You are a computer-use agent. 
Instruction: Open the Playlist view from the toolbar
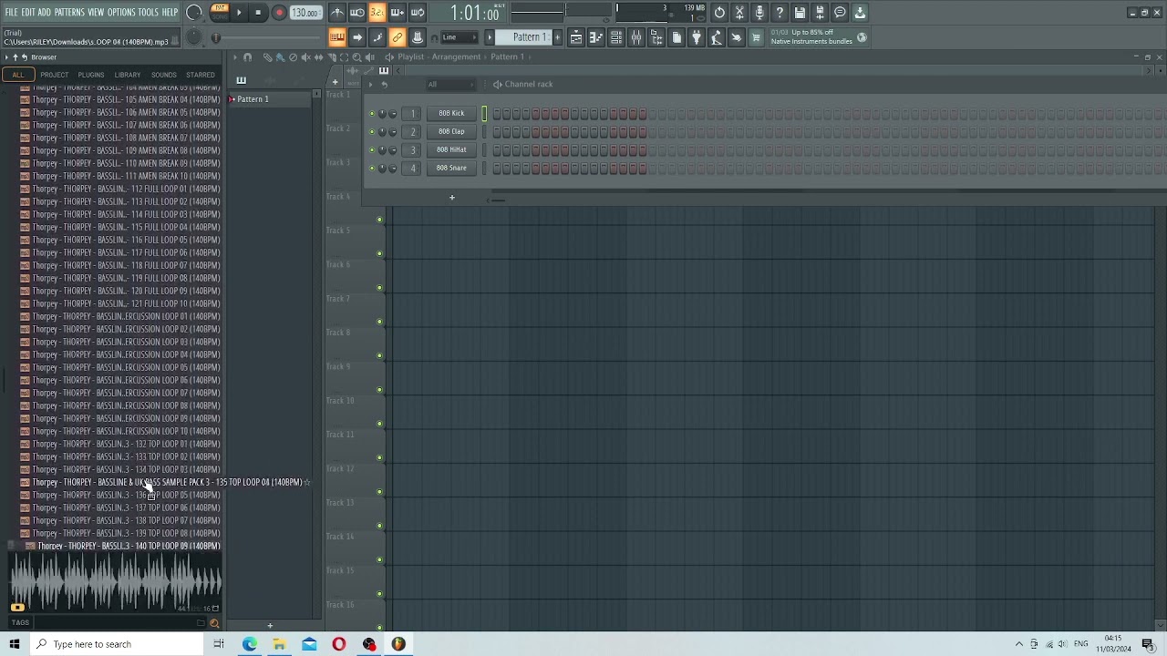pos(576,37)
